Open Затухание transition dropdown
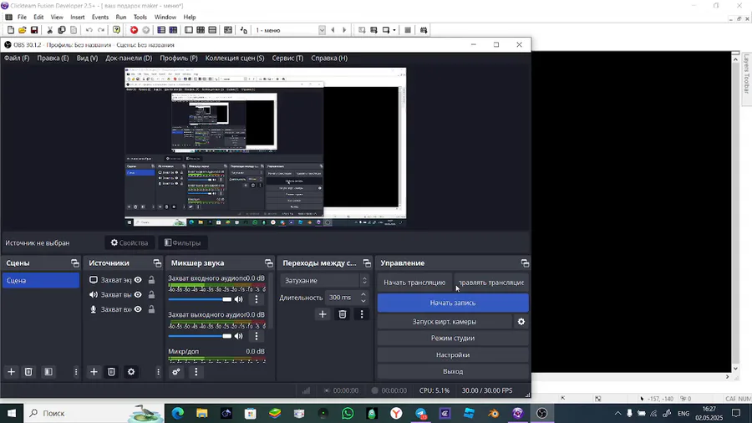The width and height of the screenshot is (752, 423). 325,280
